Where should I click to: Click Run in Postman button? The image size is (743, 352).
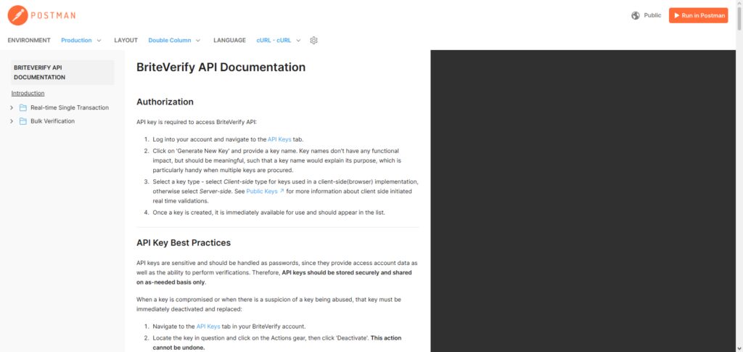tap(699, 15)
